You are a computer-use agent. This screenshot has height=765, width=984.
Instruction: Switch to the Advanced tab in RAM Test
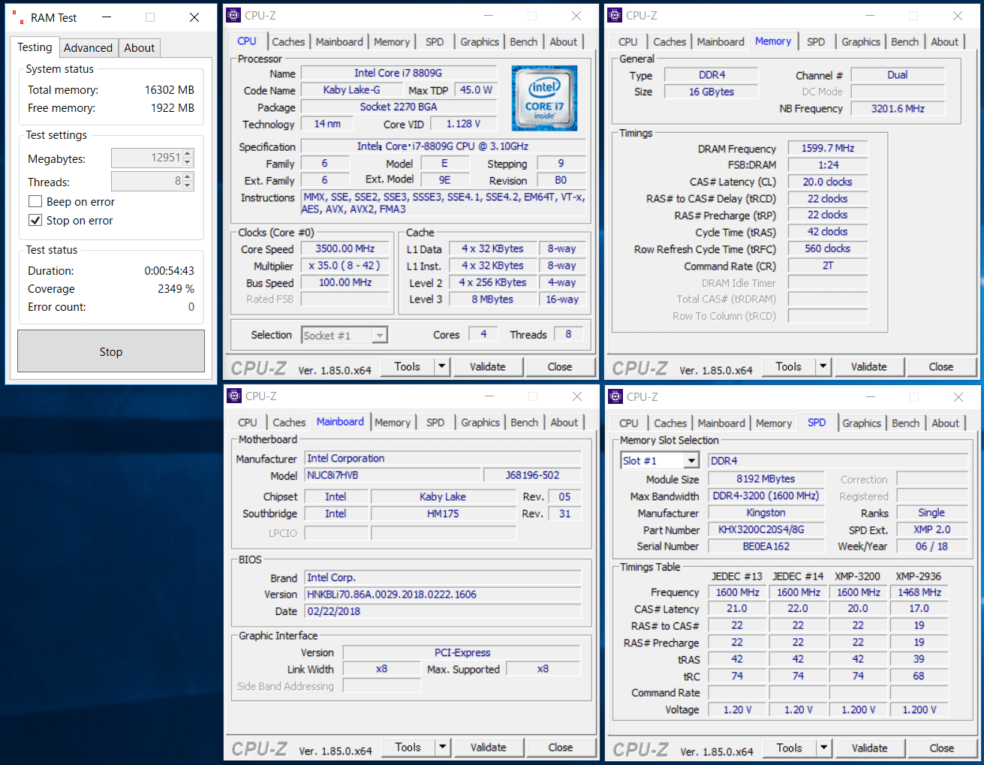click(x=88, y=47)
